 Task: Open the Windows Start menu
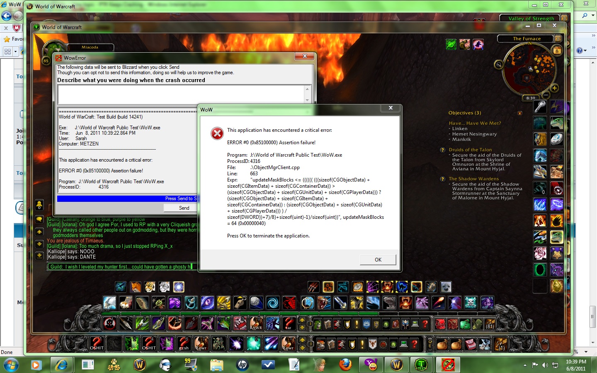pyautogui.click(x=11, y=365)
